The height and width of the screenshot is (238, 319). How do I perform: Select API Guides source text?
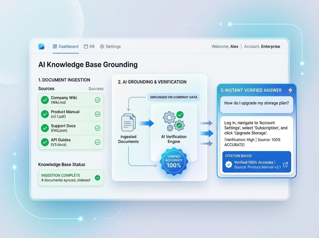tap(61, 142)
